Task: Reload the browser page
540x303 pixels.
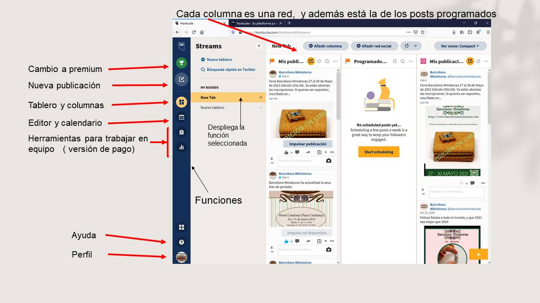Action: pyautogui.click(x=194, y=32)
